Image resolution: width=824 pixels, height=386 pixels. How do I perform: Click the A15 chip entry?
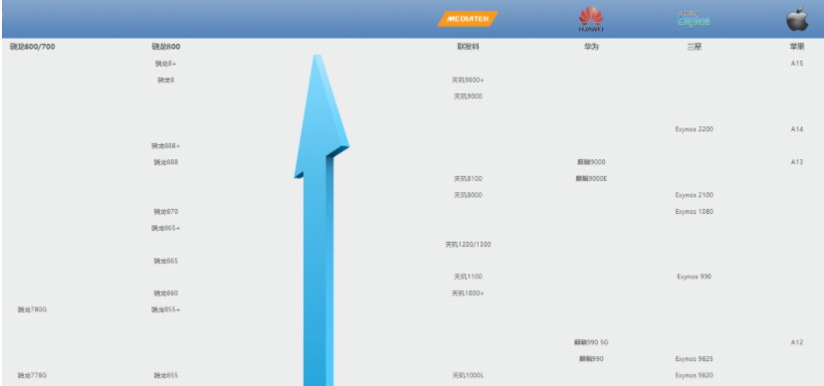[x=797, y=64]
